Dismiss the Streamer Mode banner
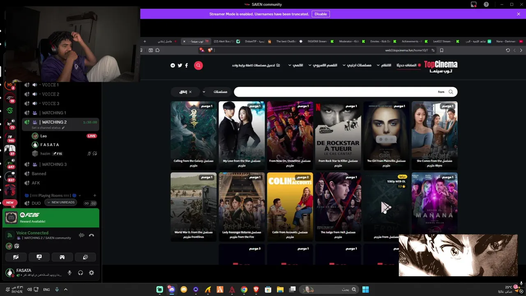This screenshot has width=526, height=296. 519,14
